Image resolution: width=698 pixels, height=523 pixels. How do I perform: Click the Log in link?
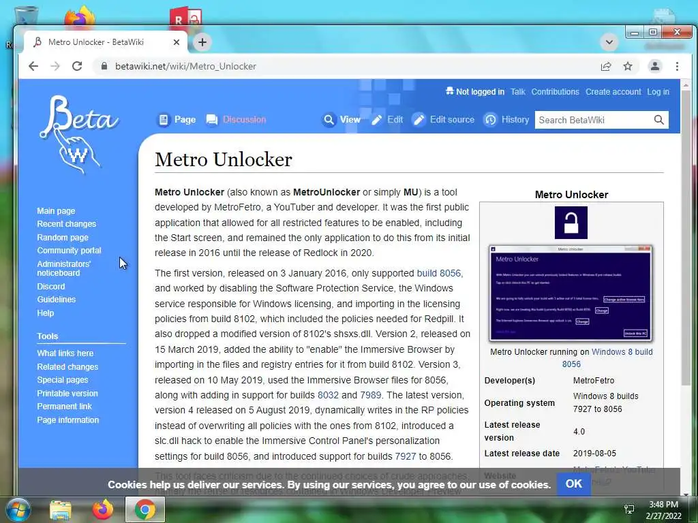tap(658, 92)
